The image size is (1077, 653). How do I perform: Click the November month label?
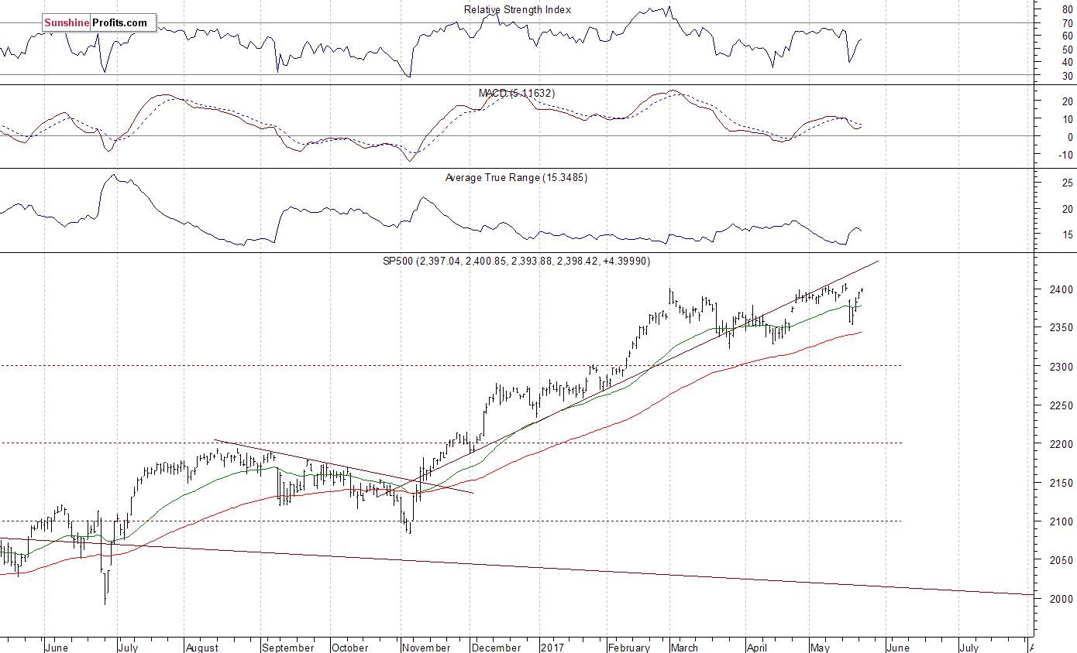[428, 648]
